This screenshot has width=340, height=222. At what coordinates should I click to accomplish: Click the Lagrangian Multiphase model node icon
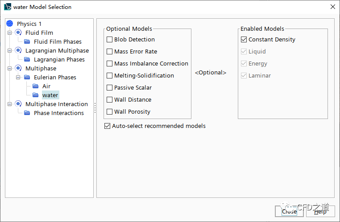[x=18, y=50]
